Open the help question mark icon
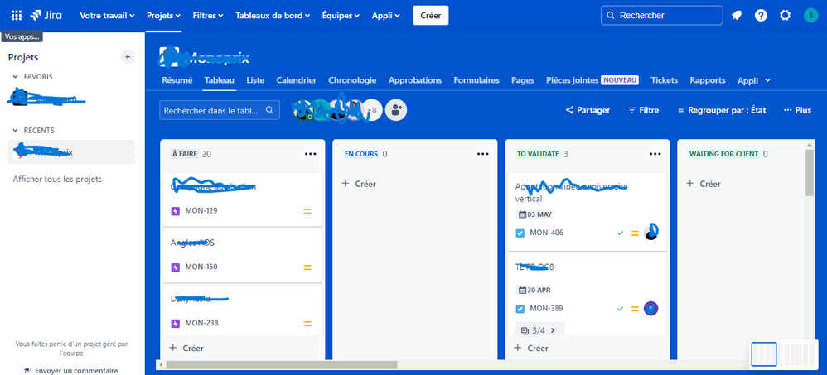Screen dimensions: 827x375 tap(761, 15)
